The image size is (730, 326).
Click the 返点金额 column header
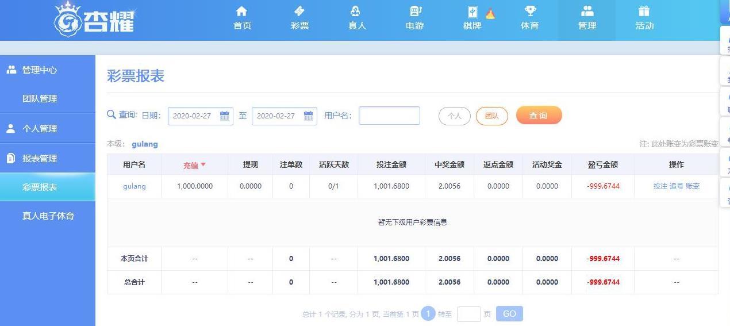pos(498,164)
